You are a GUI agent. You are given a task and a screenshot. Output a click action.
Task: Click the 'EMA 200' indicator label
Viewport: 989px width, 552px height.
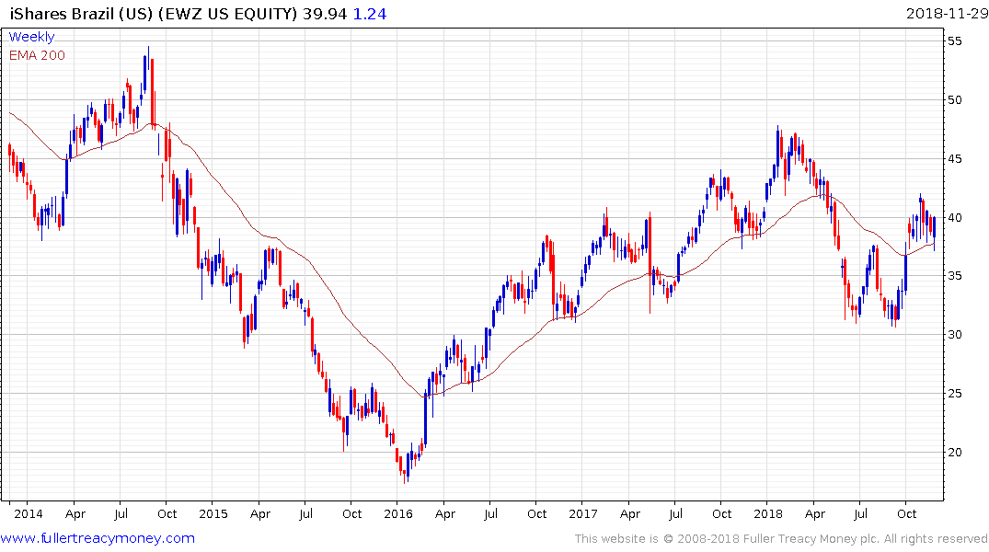tap(37, 55)
